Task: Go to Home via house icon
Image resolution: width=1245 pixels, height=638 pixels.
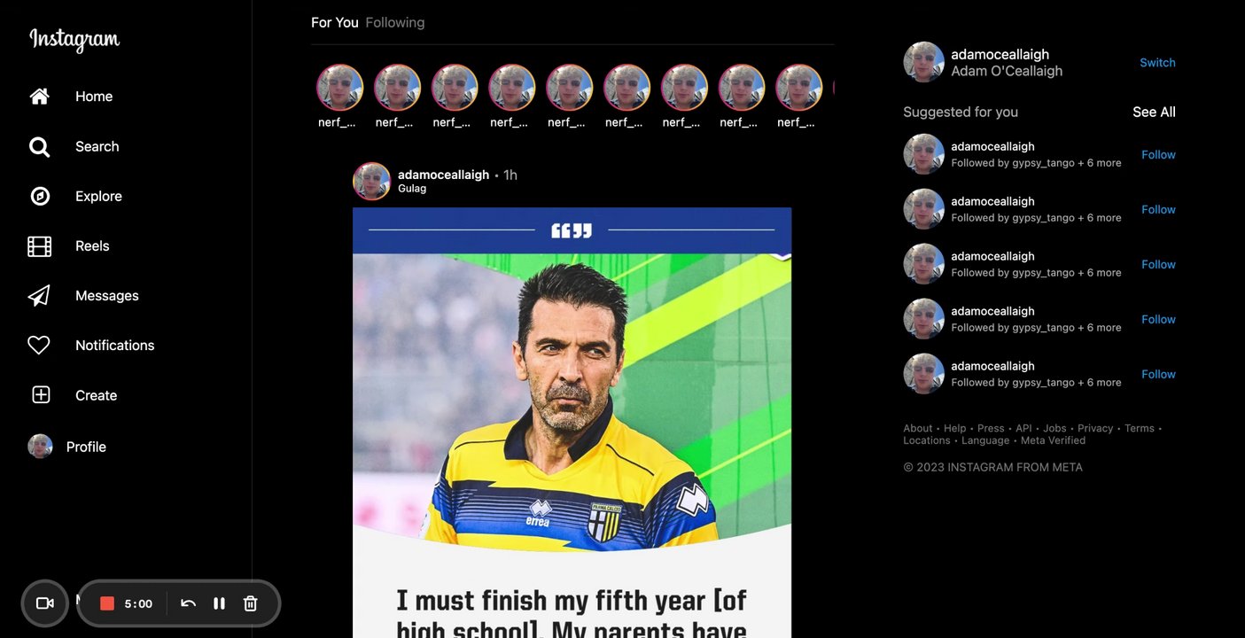Action: coord(40,97)
